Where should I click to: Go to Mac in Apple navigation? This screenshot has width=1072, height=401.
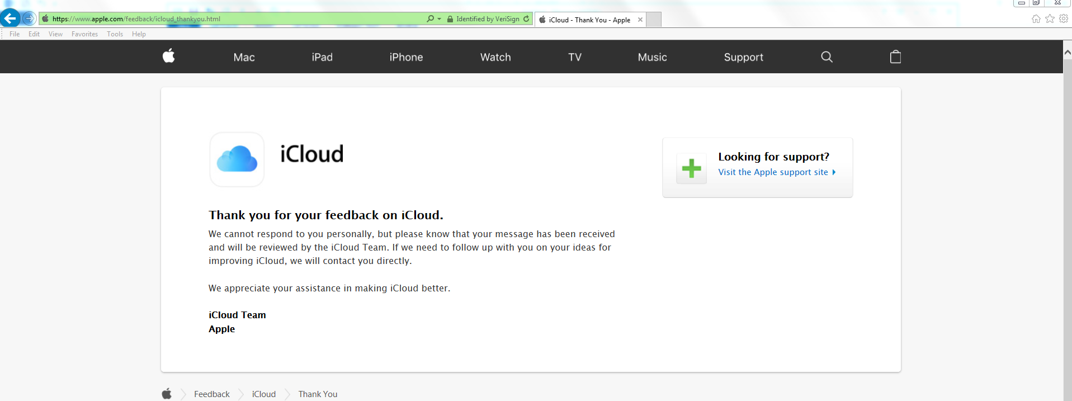coord(244,57)
